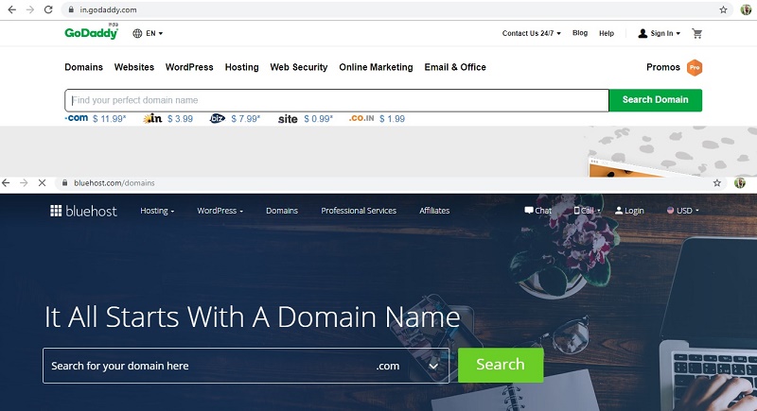Image resolution: width=757 pixels, height=411 pixels.
Task: Open the Bluehost Call dropdown
Action: pos(587,211)
